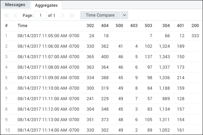Viewport: 203px width, 135px height.
Task: Sort by the 304 column header
Action: point(166,25)
